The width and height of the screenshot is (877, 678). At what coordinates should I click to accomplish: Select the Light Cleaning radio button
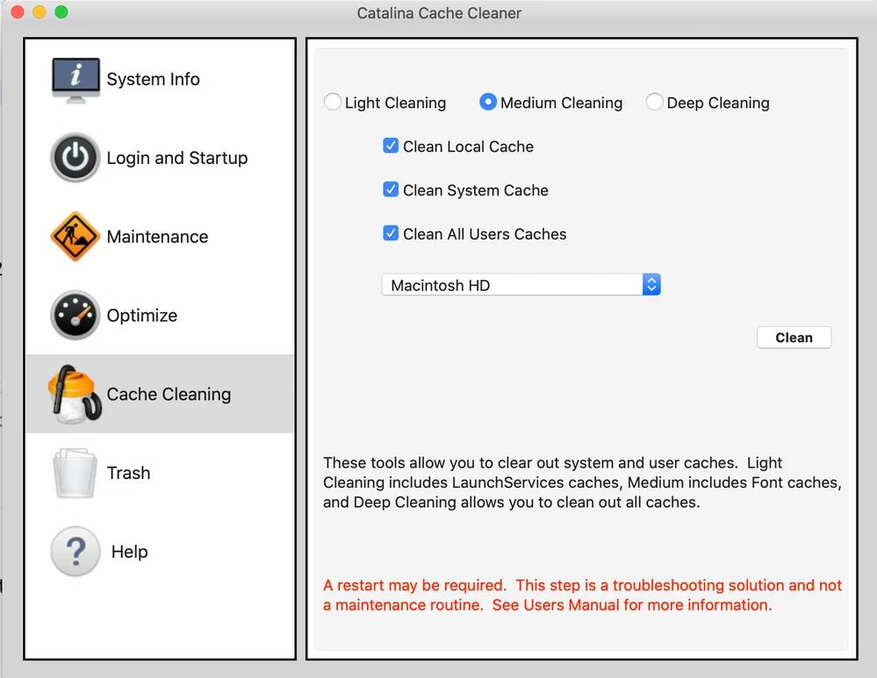coord(332,102)
